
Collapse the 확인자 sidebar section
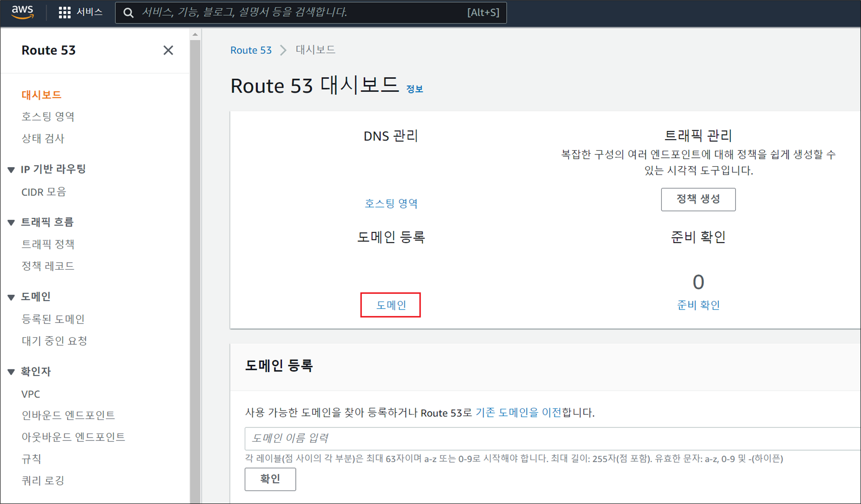[x=11, y=372]
